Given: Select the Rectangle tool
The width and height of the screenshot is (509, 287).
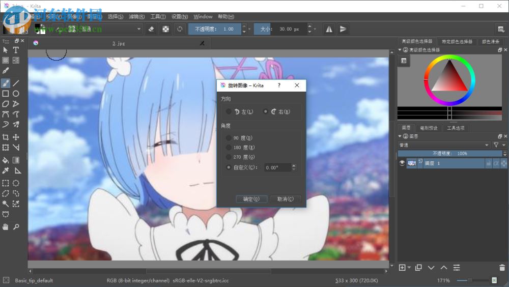Looking at the screenshot, I should (x=6, y=94).
